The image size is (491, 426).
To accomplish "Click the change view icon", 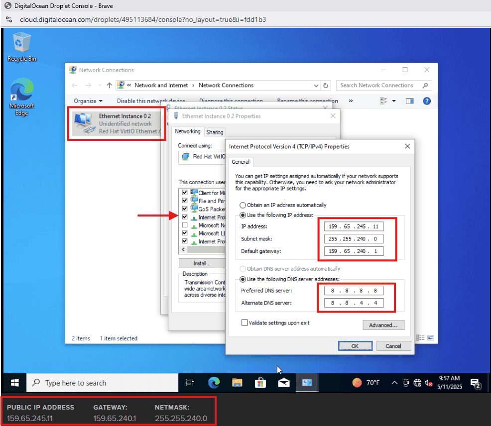I will 383,101.
